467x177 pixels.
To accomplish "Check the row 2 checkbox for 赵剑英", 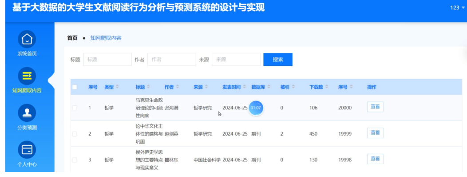I will 75,134.
